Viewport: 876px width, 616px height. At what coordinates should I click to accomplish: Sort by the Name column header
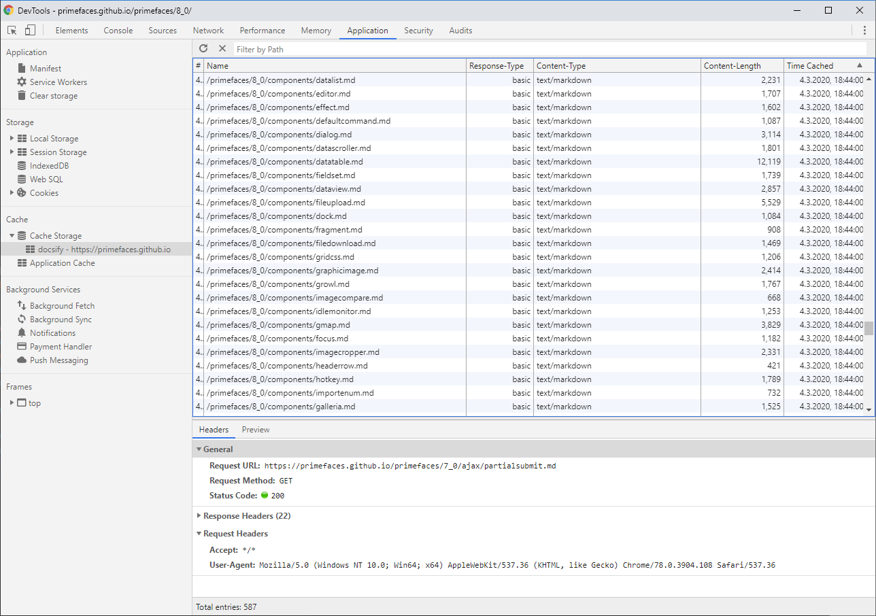click(x=335, y=66)
